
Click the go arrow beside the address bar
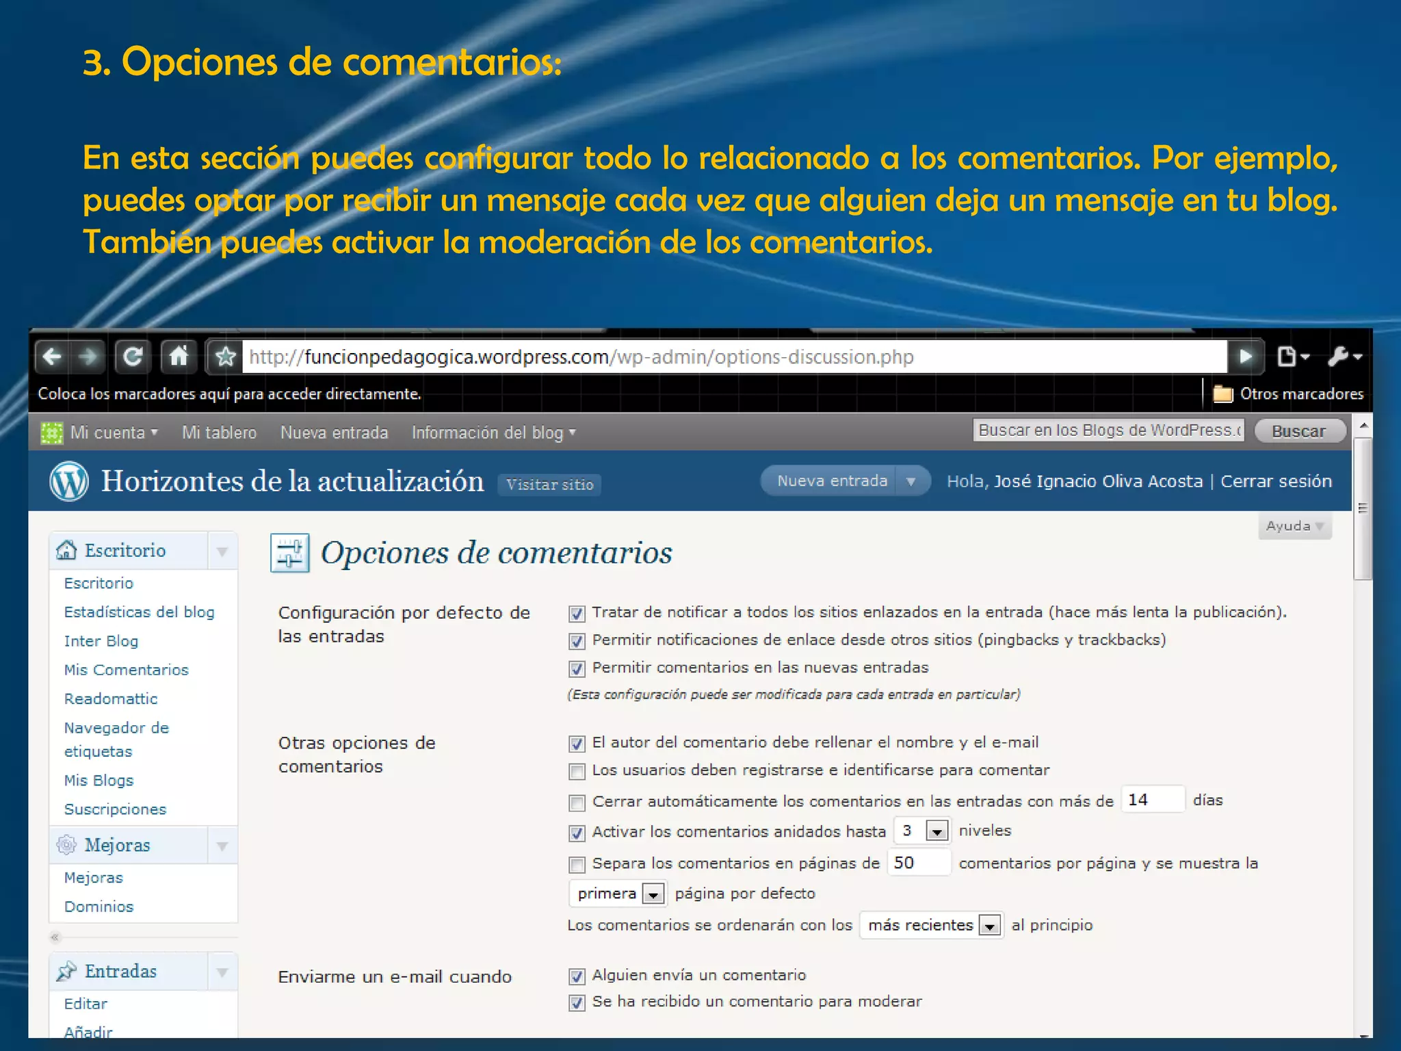tap(1245, 356)
